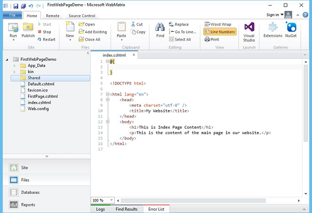Open the File menu
This screenshot has width=312, height=213.
[x=12, y=16]
